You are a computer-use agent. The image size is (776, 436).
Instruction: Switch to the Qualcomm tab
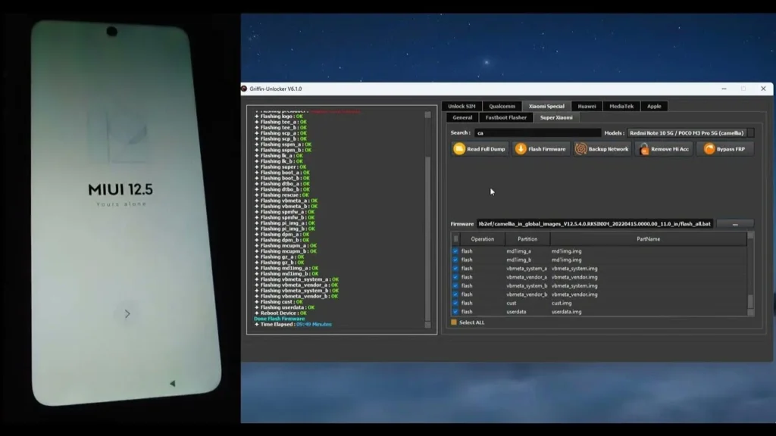pyautogui.click(x=502, y=106)
